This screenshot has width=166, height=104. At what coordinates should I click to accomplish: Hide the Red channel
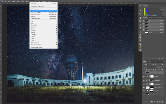(x=143, y=24)
